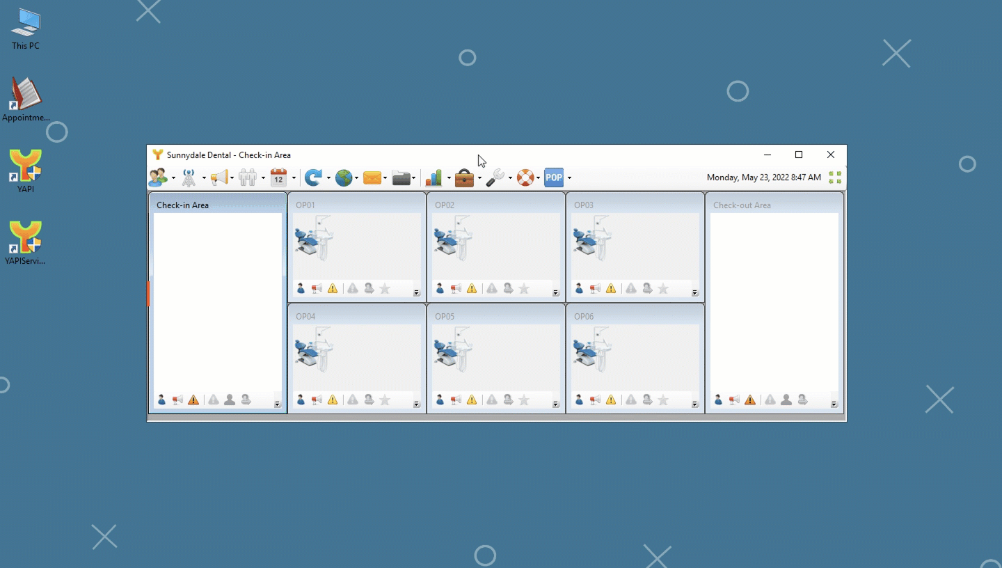Image resolution: width=1002 pixels, height=568 pixels.
Task: Click the person icon in OP01 panel
Action: pos(301,288)
